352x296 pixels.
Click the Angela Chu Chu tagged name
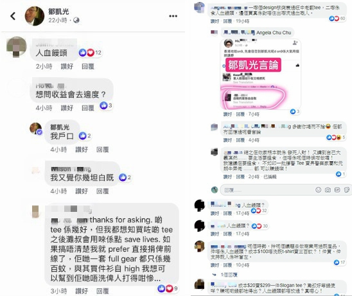click(274, 33)
